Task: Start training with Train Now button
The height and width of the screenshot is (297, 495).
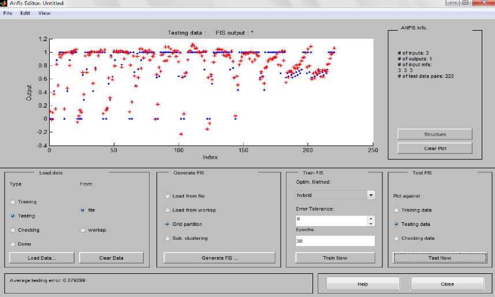Action: 334,258
